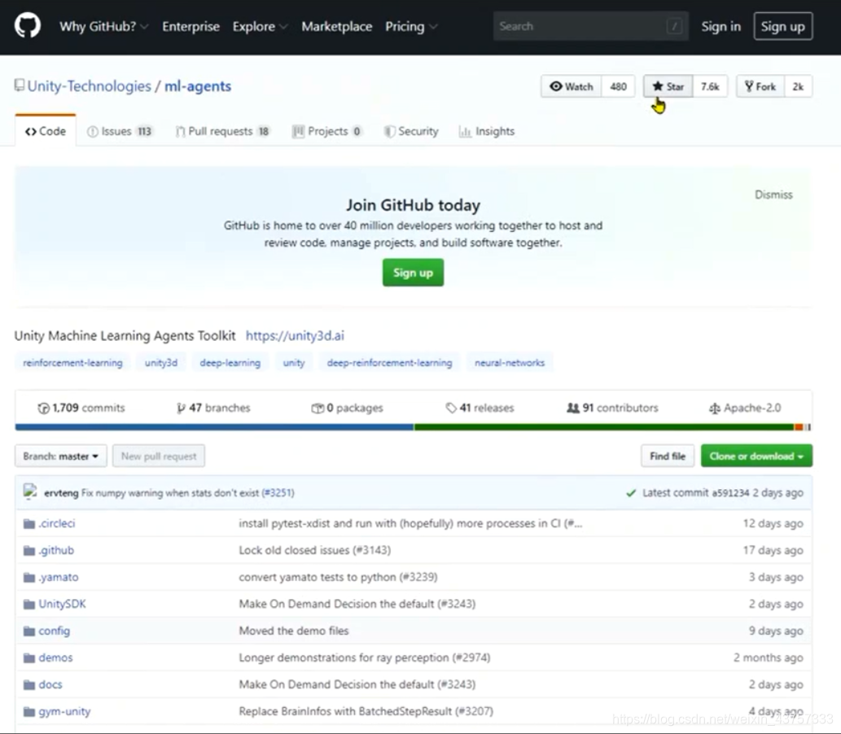This screenshot has width=841, height=734.
Task: Open the 1,709 commits link
Action: pyautogui.click(x=81, y=408)
